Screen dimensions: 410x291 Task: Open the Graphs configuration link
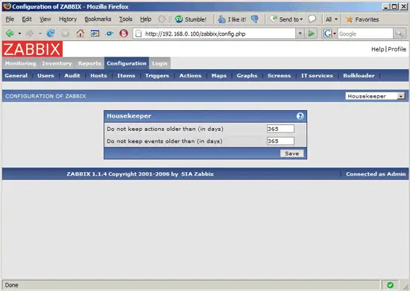point(247,76)
